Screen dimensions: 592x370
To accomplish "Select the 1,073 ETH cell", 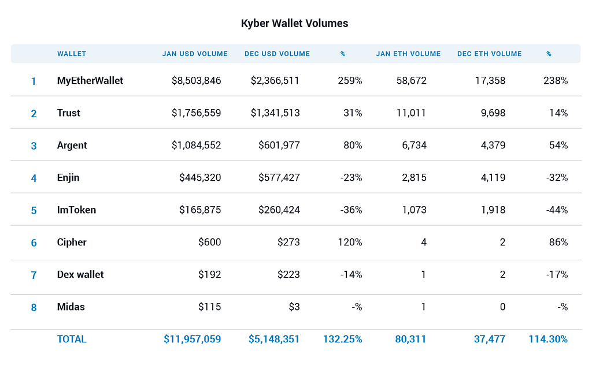I will click(414, 210).
